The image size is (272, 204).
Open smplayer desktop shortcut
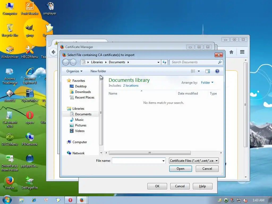coord(50,8)
